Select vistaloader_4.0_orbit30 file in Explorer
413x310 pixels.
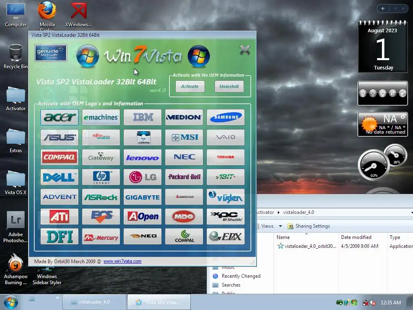click(x=307, y=246)
